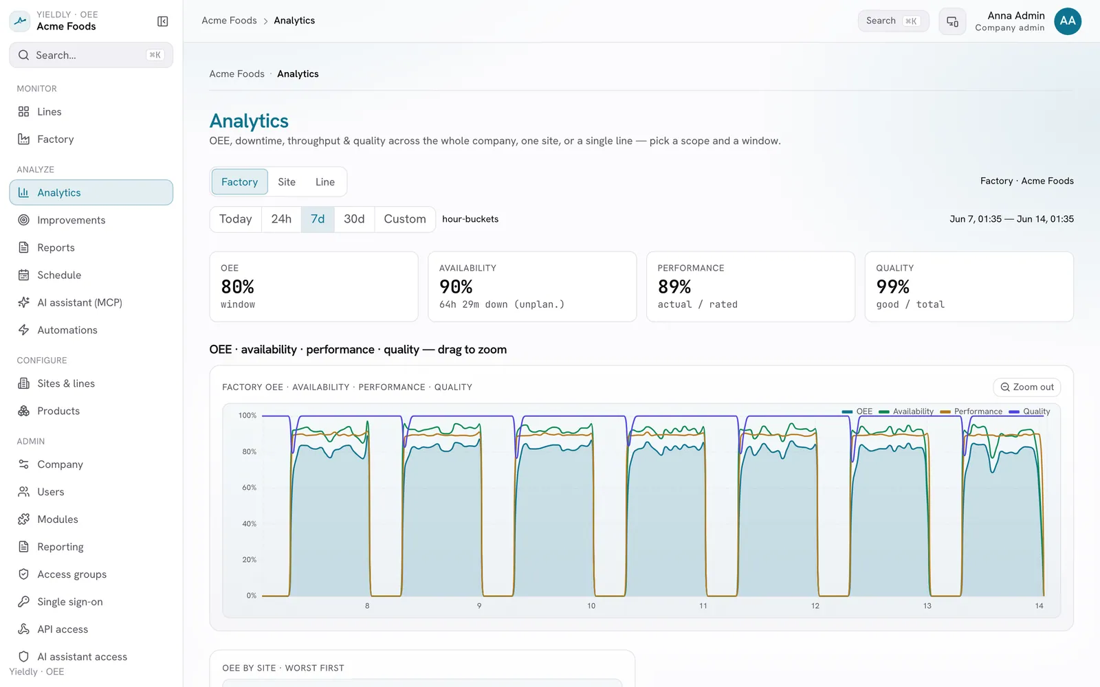Open the Reports section
The height and width of the screenshot is (687, 1100).
point(91,247)
